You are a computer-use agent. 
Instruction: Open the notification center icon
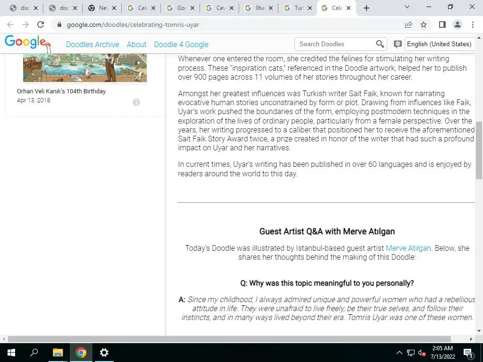pos(468,353)
